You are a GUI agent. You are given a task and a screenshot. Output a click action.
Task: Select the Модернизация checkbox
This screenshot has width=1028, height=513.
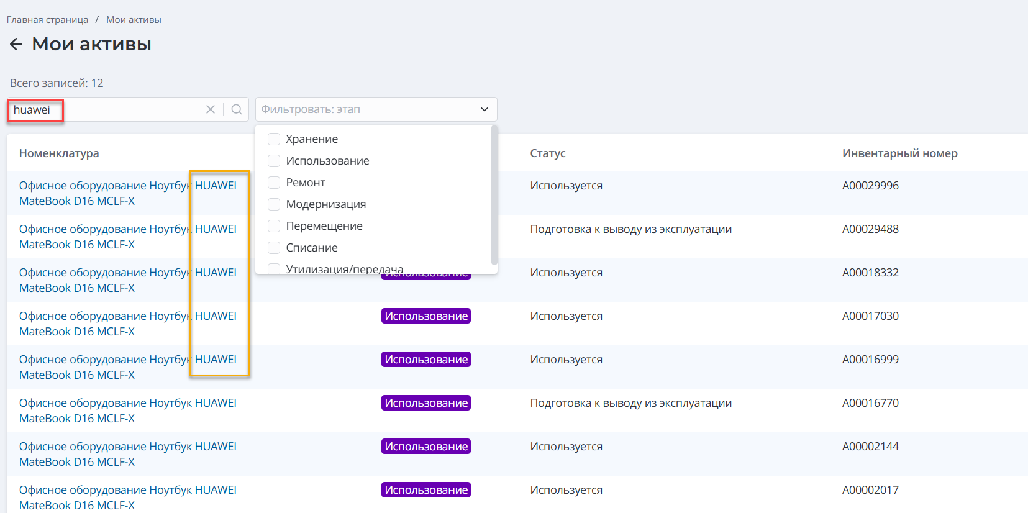click(x=274, y=204)
